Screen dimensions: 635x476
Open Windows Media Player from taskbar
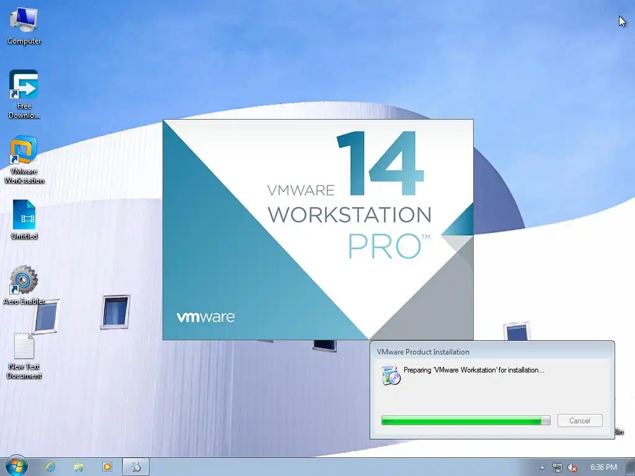pyautogui.click(x=107, y=467)
